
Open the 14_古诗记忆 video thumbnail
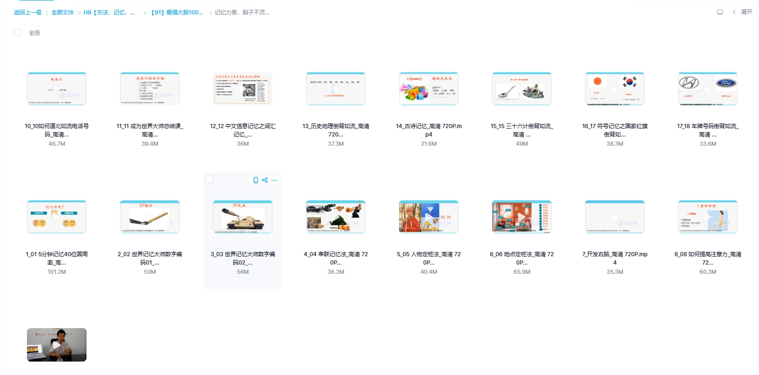point(429,89)
